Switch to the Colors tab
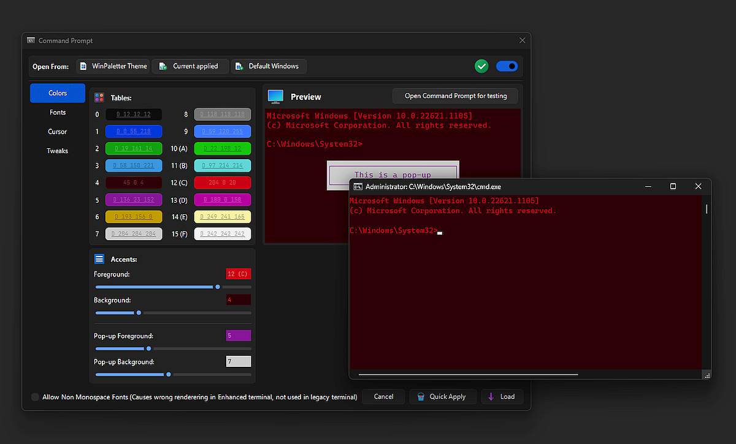Screen dimensions: 736x444 pyautogui.click(x=58, y=93)
